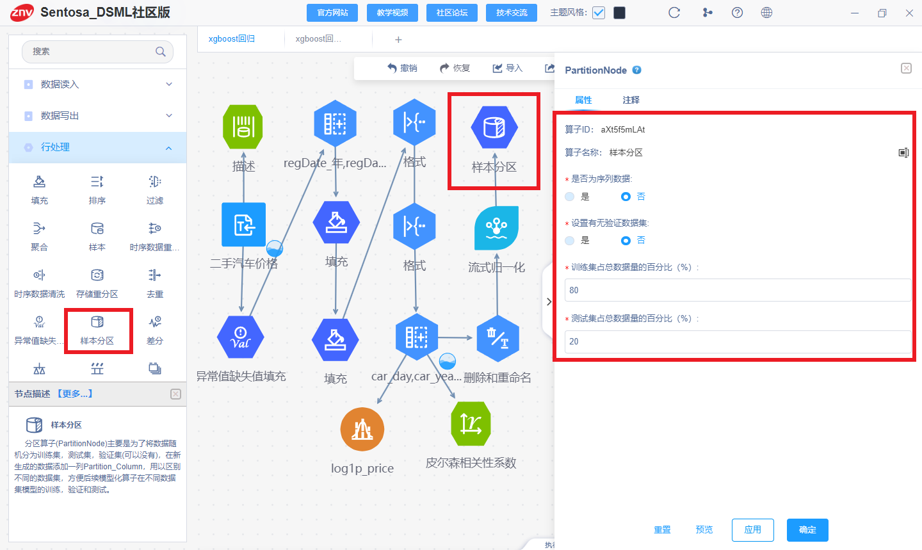Open the language globe icon
Screen dimensions: 922x550
point(766,13)
